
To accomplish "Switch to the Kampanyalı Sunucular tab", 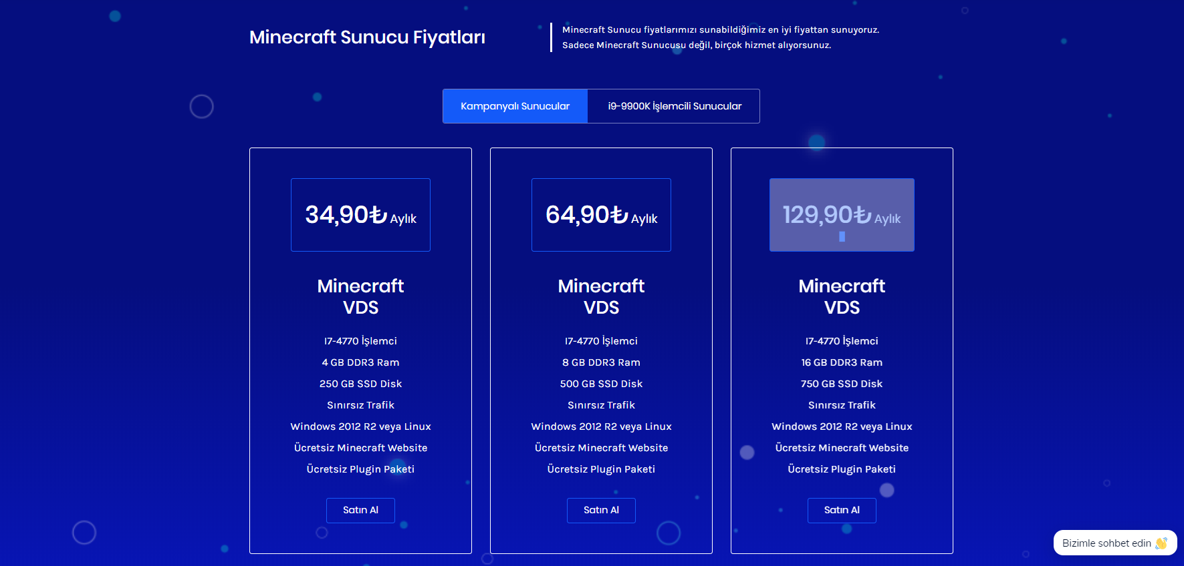I will pyautogui.click(x=515, y=106).
